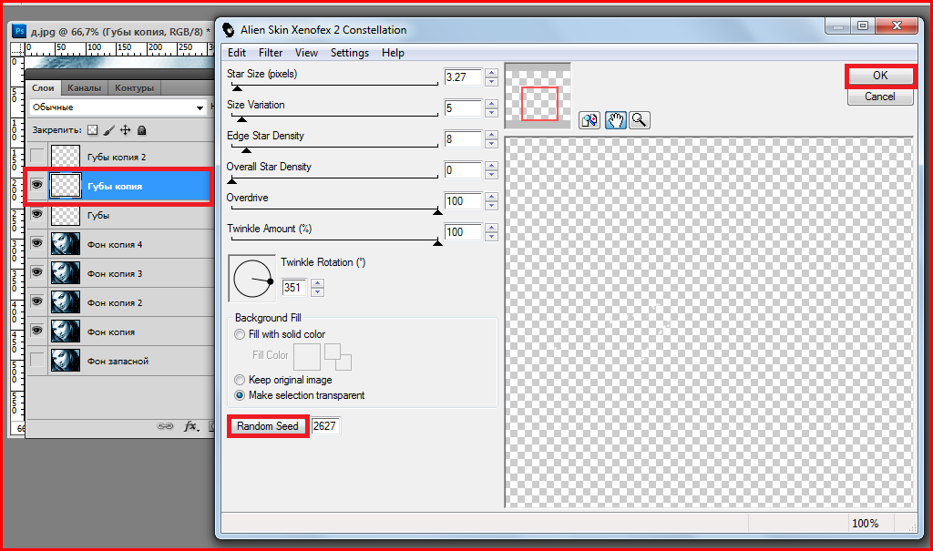
Task: Hide the Фон копия 3 layer
Action: [x=36, y=273]
